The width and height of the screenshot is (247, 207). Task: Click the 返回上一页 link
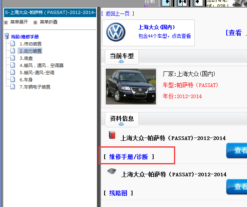[118, 14]
